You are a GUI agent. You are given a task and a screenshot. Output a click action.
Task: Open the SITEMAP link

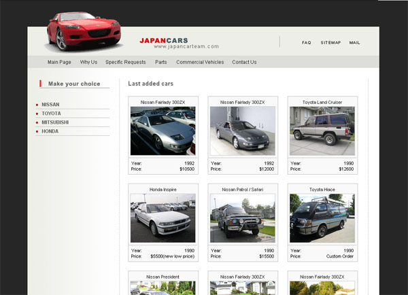(330, 43)
